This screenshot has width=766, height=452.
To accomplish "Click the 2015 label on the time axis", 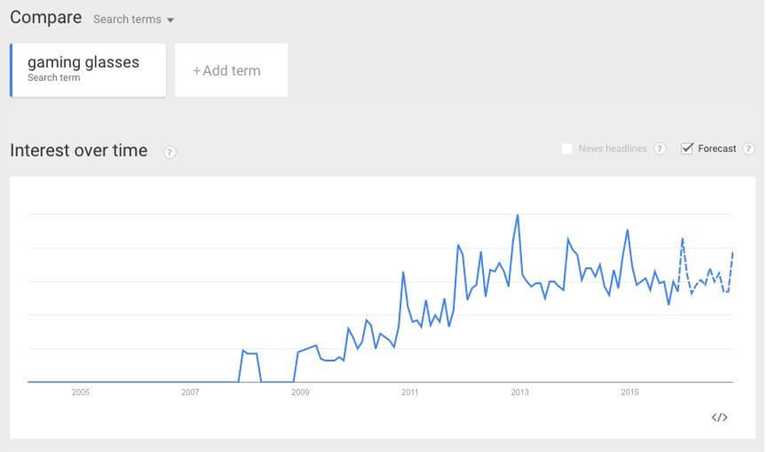I will click(x=630, y=392).
